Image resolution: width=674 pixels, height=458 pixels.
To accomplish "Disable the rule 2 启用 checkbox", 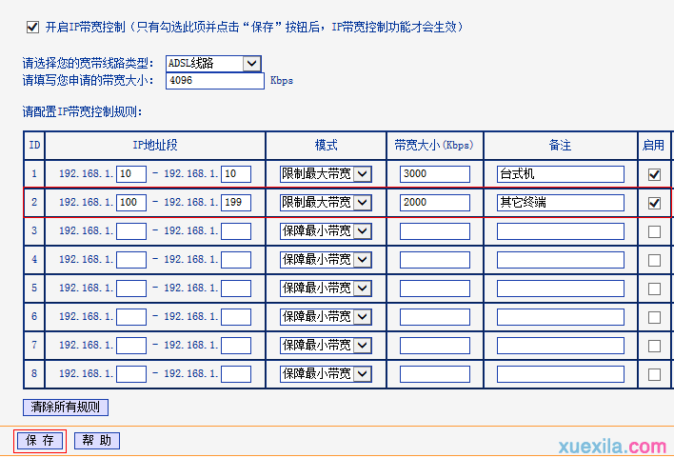I will (654, 203).
